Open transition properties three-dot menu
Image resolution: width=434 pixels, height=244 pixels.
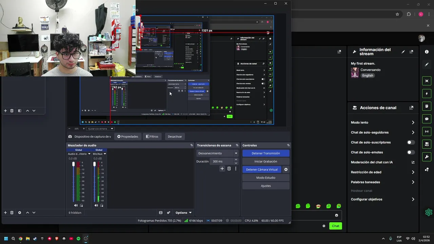point(236,168)
